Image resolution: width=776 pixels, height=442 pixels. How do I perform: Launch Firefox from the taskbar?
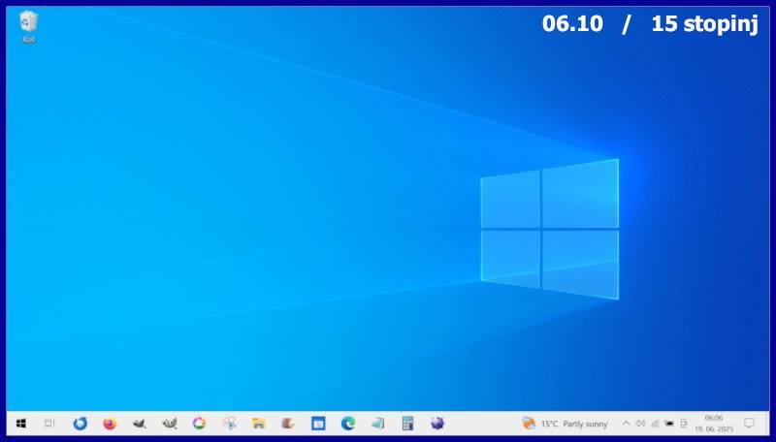coord(110,424)
